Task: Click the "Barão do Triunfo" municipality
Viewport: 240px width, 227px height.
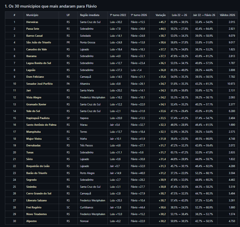Action: click(x=37, y=173)
